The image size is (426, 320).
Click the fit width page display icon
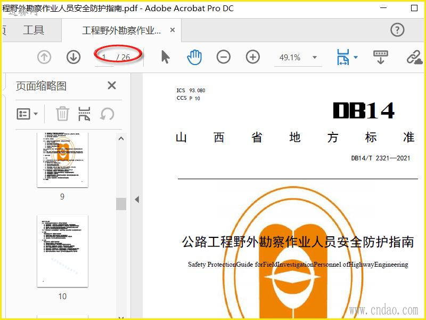click(x=343, y=57)
